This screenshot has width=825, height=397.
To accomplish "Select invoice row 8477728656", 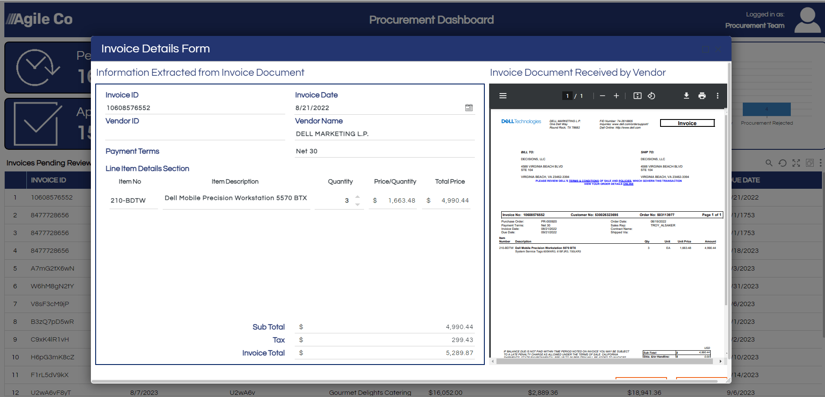I will (x=49, y=215).
